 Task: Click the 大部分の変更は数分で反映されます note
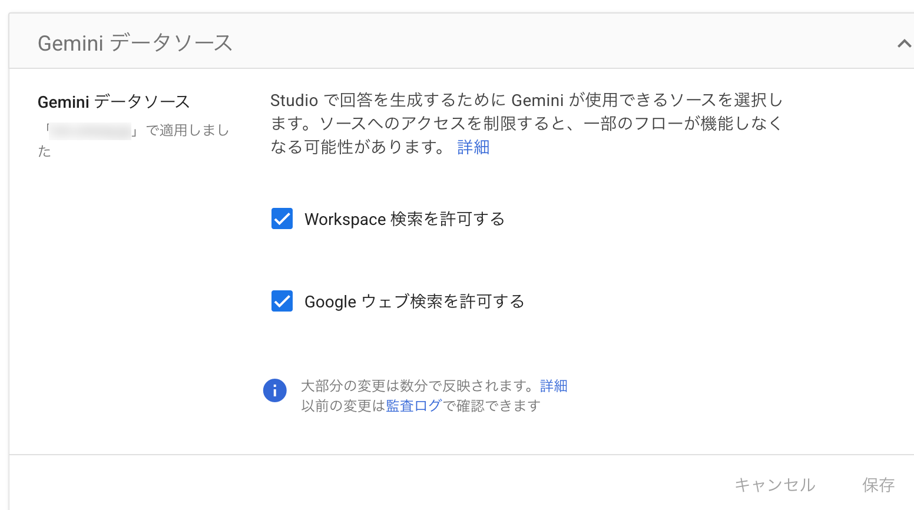(420, 386)
